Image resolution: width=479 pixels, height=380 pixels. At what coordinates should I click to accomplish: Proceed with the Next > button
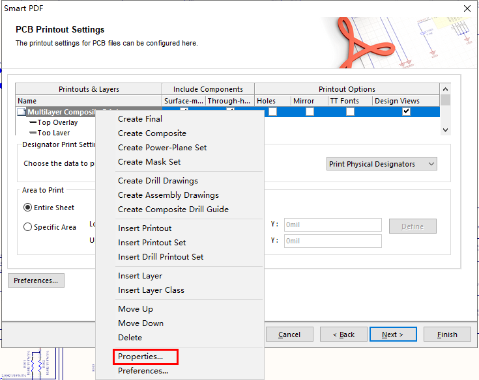(x=393, y=334)
